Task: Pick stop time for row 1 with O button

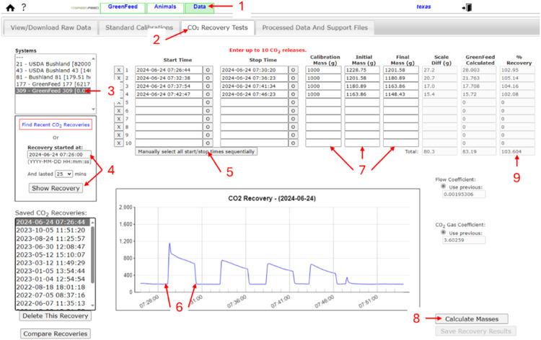Action: pos(294,70)
